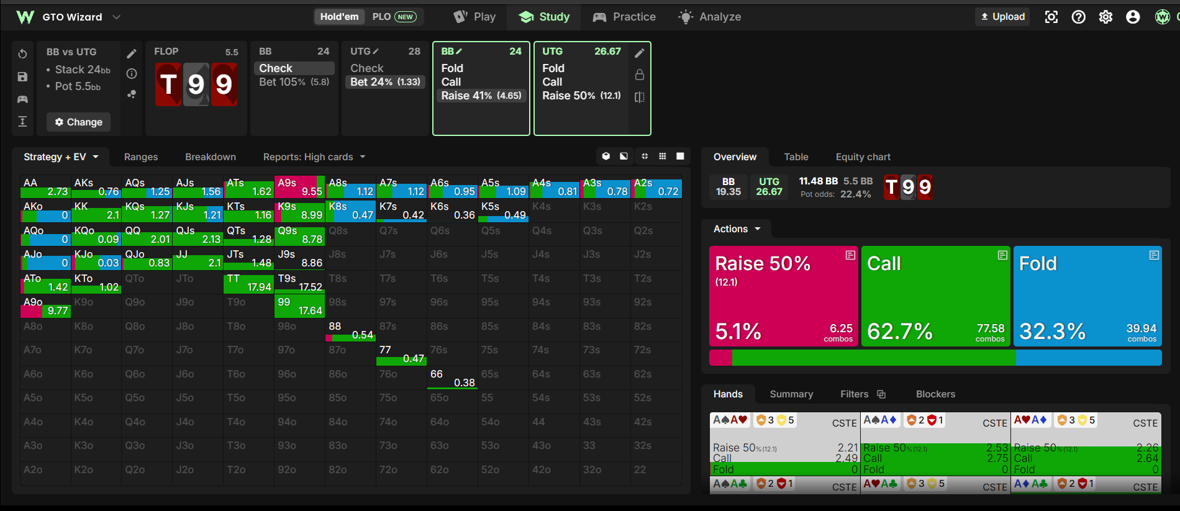Open the Equity chart tab
1180x511 pixels.
click(863, 157)
